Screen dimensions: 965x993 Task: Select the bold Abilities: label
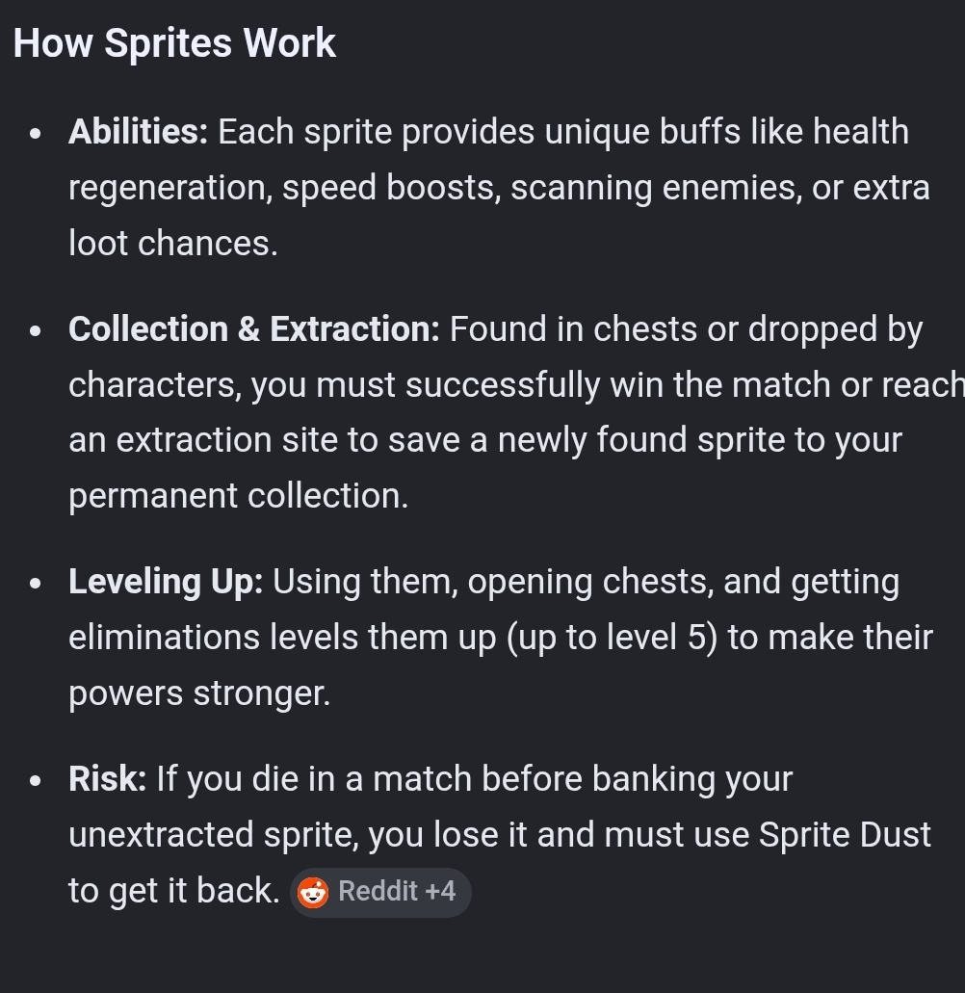point(138,132)
